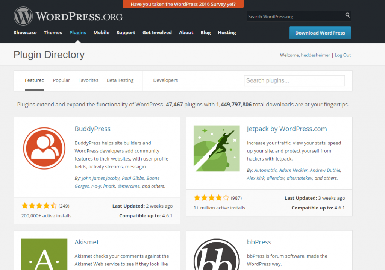Select the Popular tab

(x=61, y=80)
